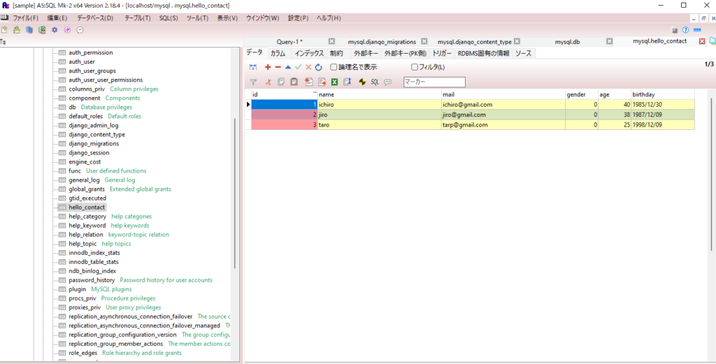Add a new row with the plus icon

[x=268, y=67]
